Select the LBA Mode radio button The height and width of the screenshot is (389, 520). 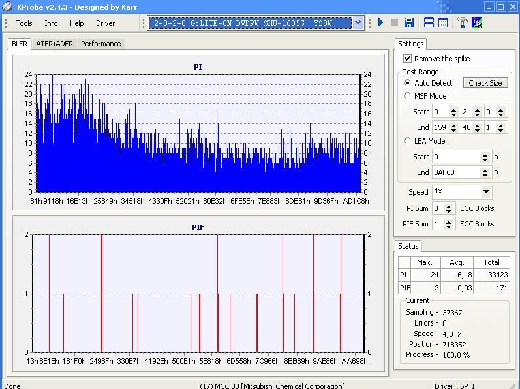tap(407, 141)
